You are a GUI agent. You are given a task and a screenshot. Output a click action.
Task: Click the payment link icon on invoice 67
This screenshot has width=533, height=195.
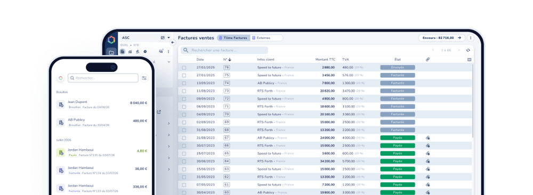pyautogui.click(x=428, y=137)
